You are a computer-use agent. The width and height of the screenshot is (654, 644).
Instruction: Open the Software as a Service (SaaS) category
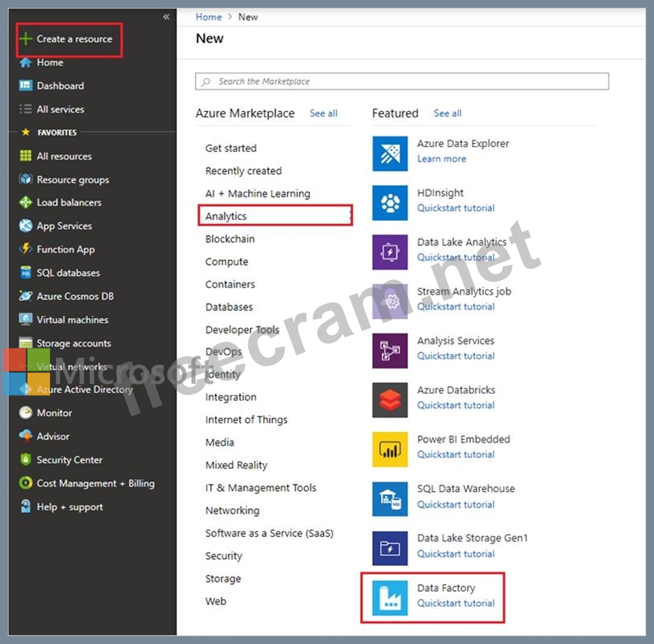(x=270, y=533)
